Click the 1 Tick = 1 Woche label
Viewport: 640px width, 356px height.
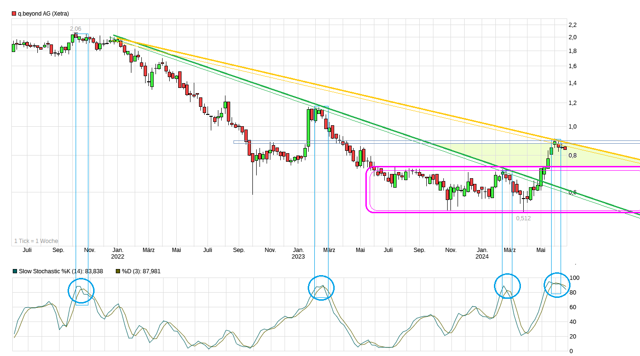tap(35, 241)
